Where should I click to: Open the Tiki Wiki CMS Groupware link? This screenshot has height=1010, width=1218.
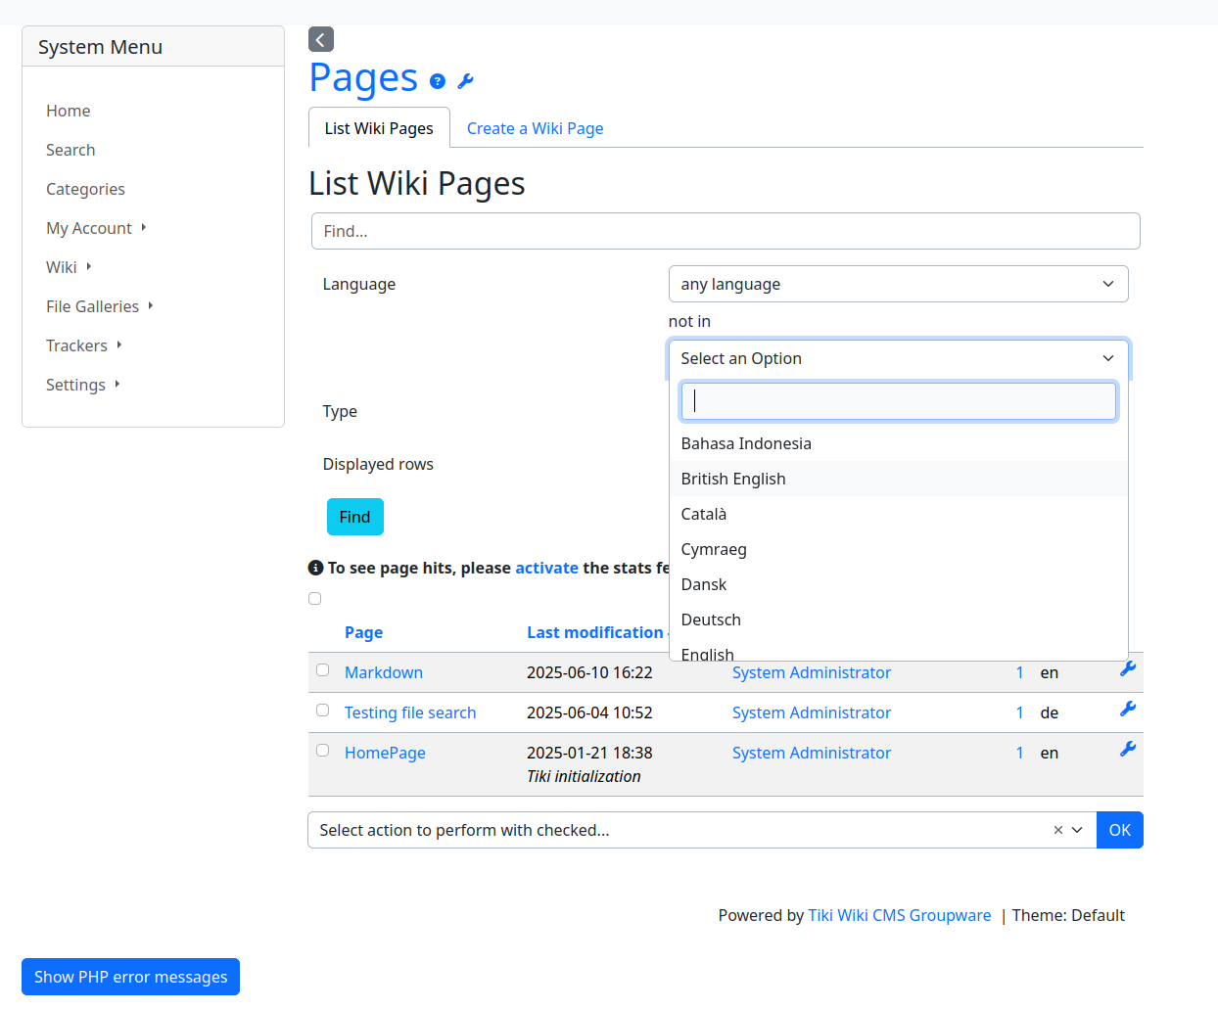click(x=900, y=915)
